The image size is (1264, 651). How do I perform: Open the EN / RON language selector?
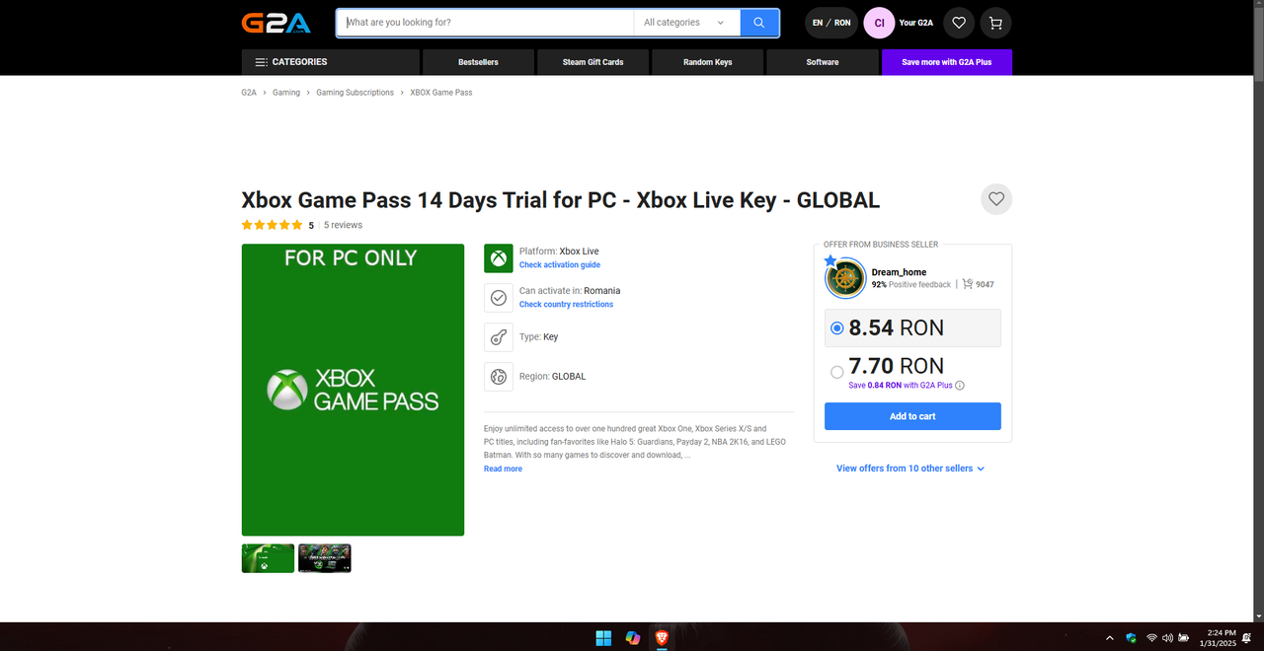pyautogui.click(x=831, y=23)
